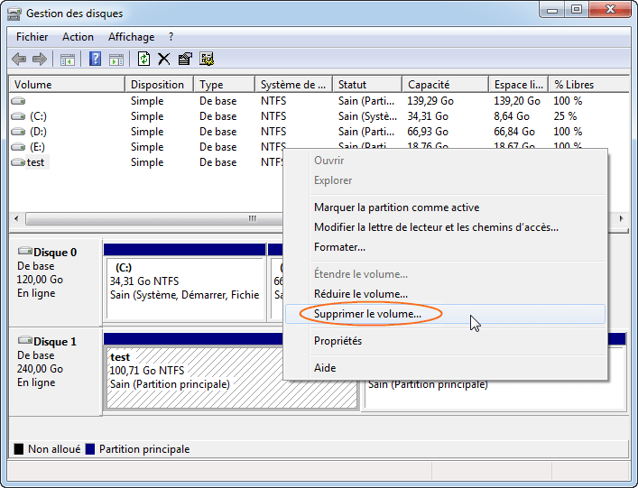Minimize the Gestion des disques window
The image size is (638, 488).
point(552,10)
